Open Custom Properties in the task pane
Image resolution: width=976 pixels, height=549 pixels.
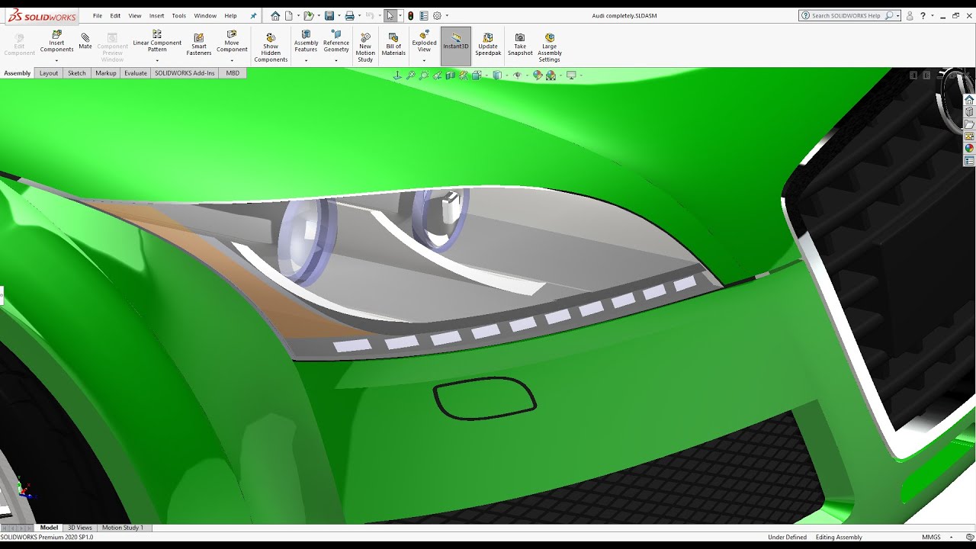[969, 161]
